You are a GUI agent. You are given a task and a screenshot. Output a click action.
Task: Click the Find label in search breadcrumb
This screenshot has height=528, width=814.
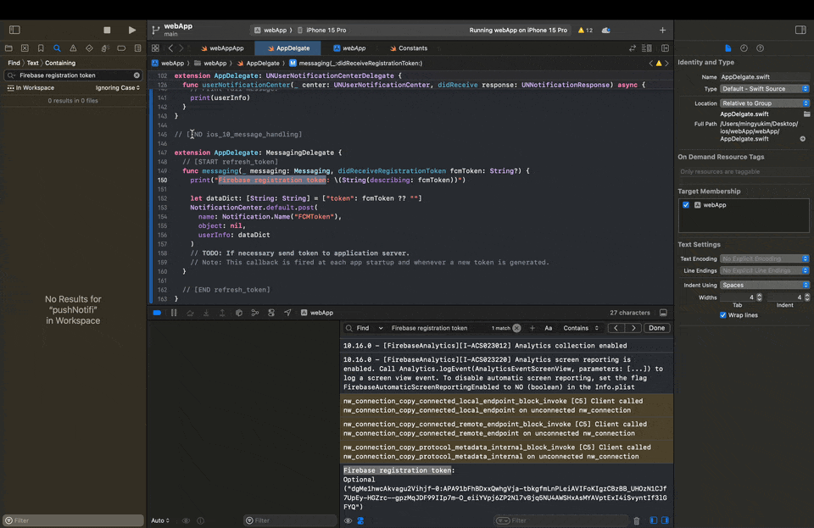[x=14, y=63]
